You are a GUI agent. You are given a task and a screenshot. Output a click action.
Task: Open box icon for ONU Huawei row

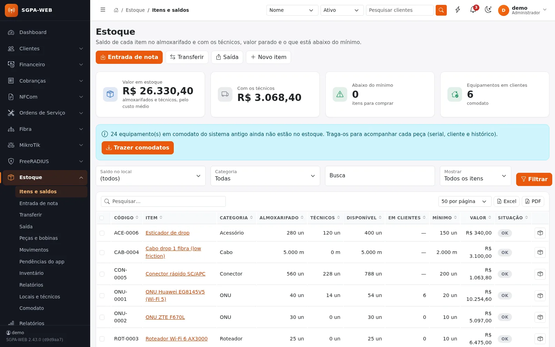pos(540,296)
